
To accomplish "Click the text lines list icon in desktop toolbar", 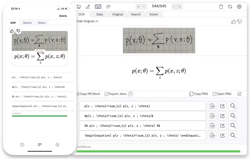I will [108, 7].
